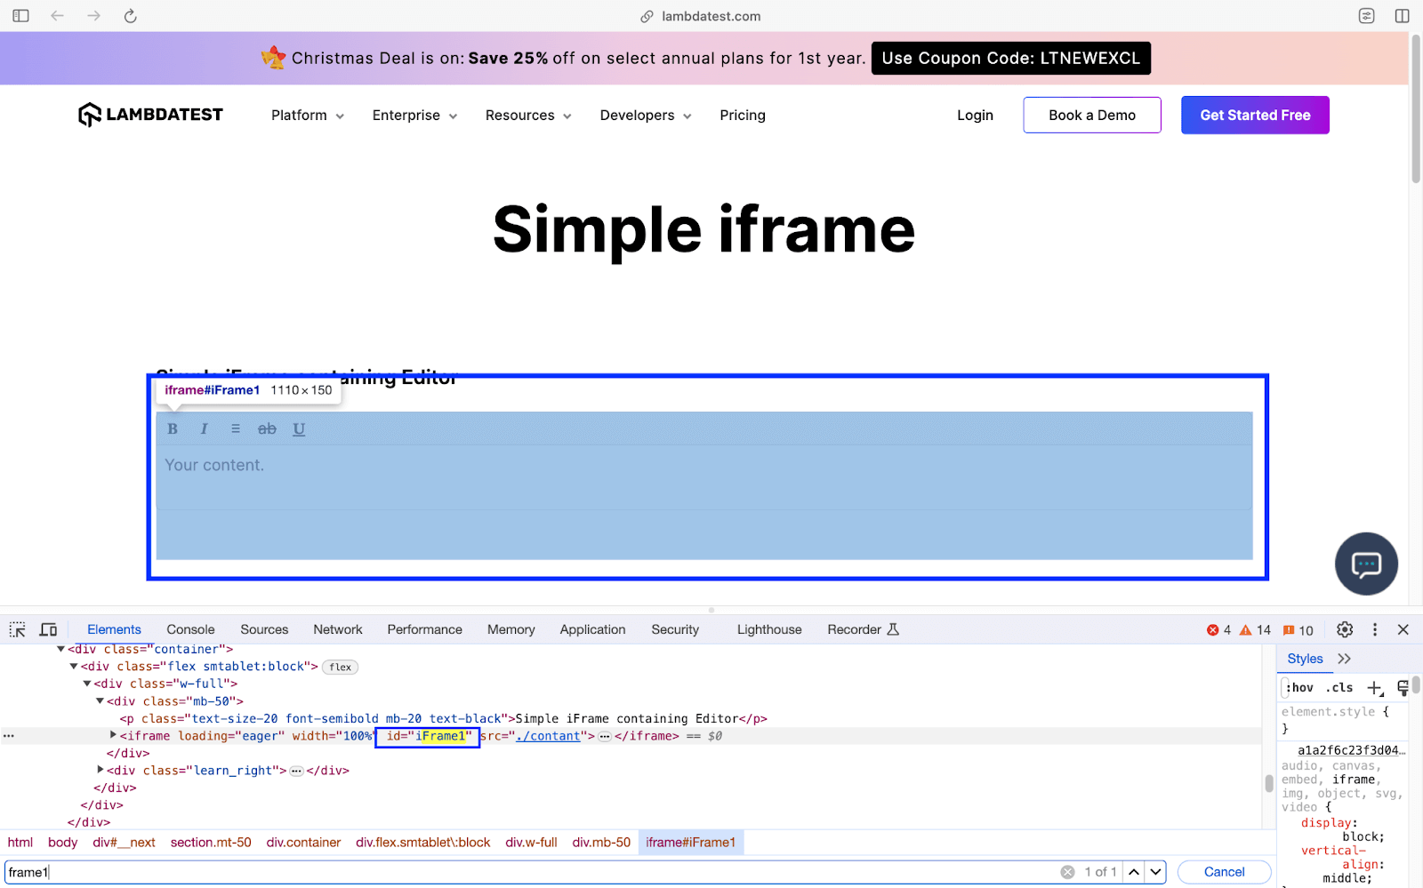Switch to the Console tab

(x=189, y=628)
